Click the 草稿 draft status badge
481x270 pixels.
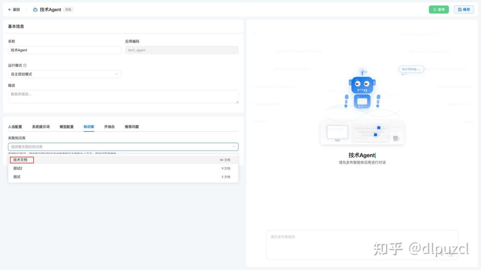tap(68, 10)
